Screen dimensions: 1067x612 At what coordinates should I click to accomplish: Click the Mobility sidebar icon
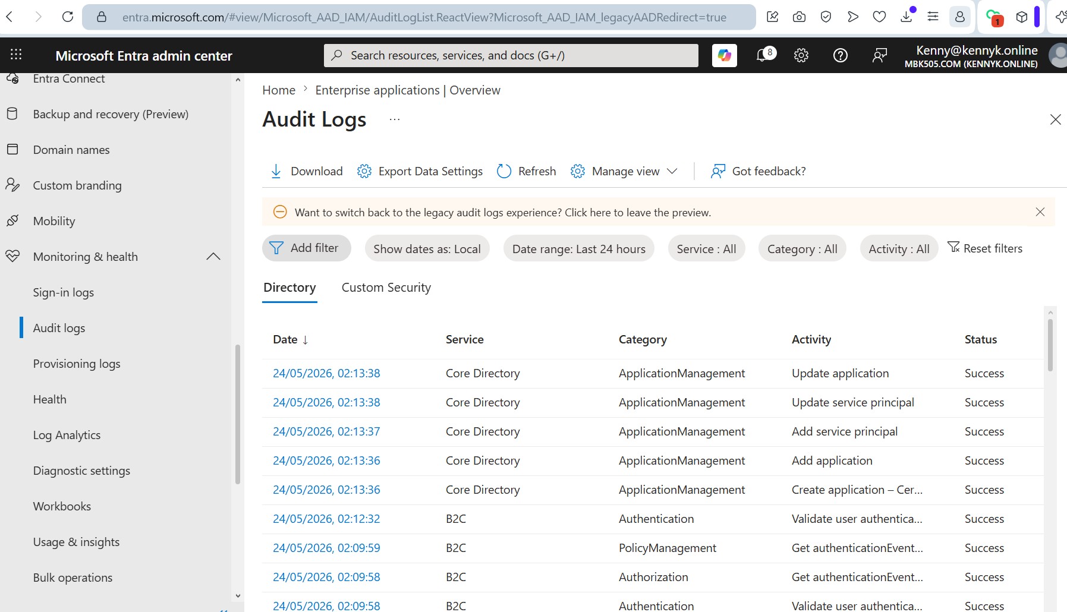(x=12, y=220)
